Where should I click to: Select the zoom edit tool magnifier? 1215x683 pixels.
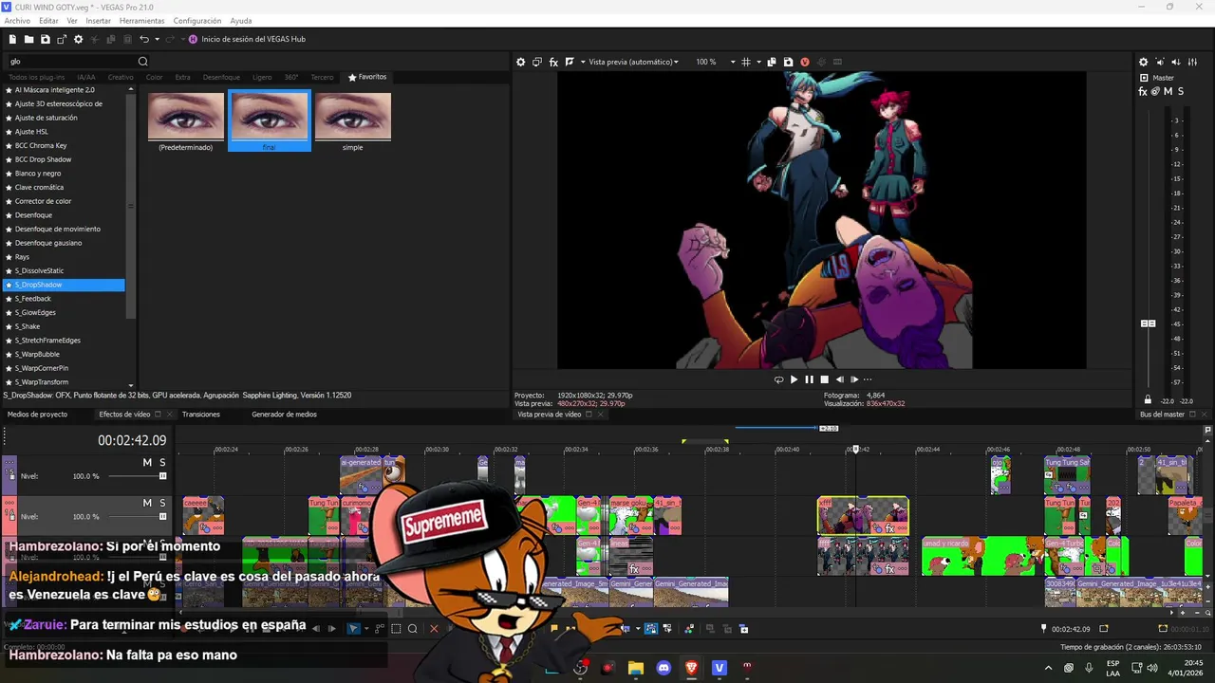tap(413, 629)
